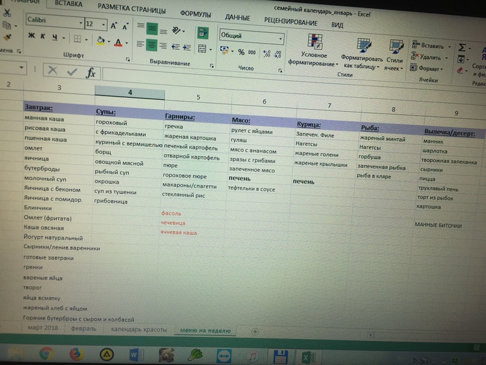The width and height of the screenshot is (486, 365).
Task: Click the AutoSum sigma icon
Action: [463, 47]
